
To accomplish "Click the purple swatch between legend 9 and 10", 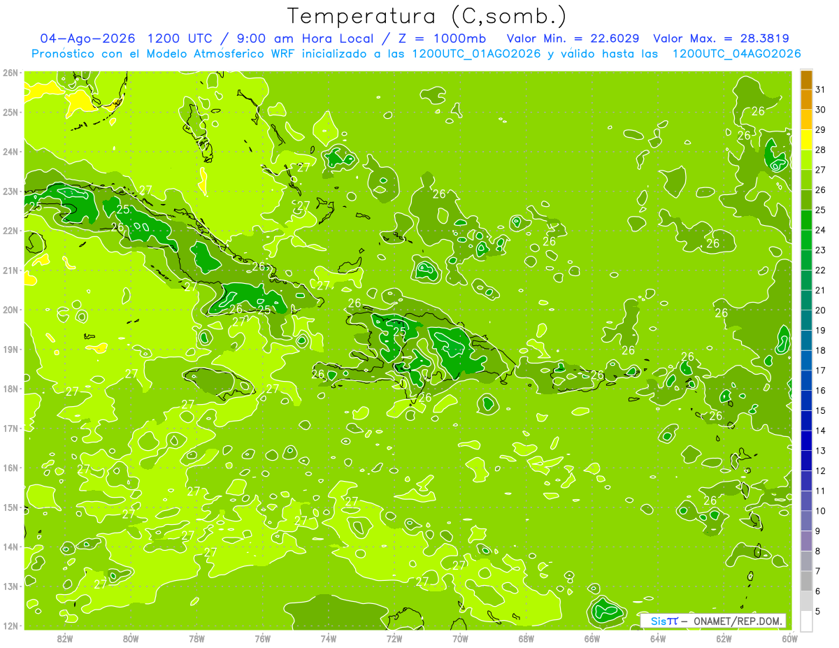I will pos(806,521).
